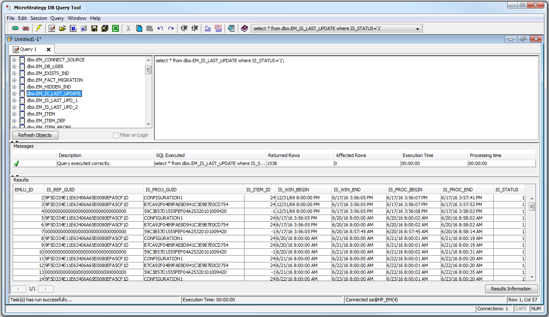
Task: Toggle the Filter on Login checkbox
Action: 116,135
